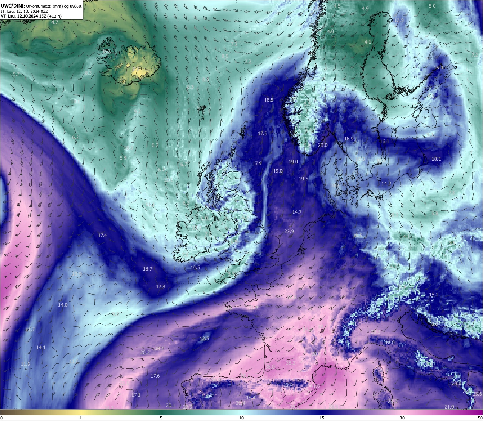Click the initial time 'IT: Lau. 12. 10. 2024 03Z'

coord(24,11)
